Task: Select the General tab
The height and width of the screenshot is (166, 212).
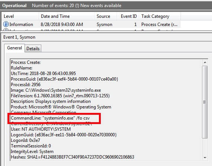Action: 15,48
